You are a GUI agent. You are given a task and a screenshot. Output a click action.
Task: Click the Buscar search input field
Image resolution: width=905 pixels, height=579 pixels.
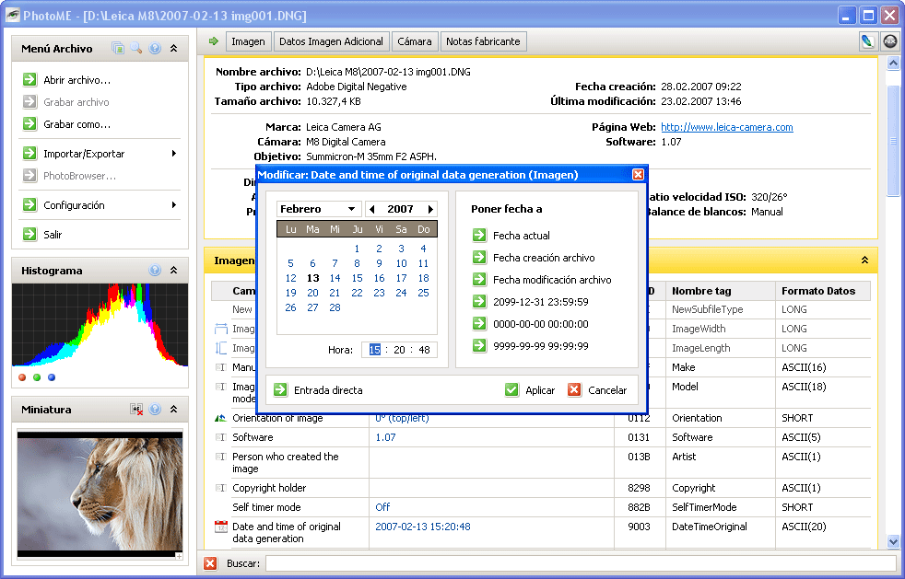(x=581, y=563)
